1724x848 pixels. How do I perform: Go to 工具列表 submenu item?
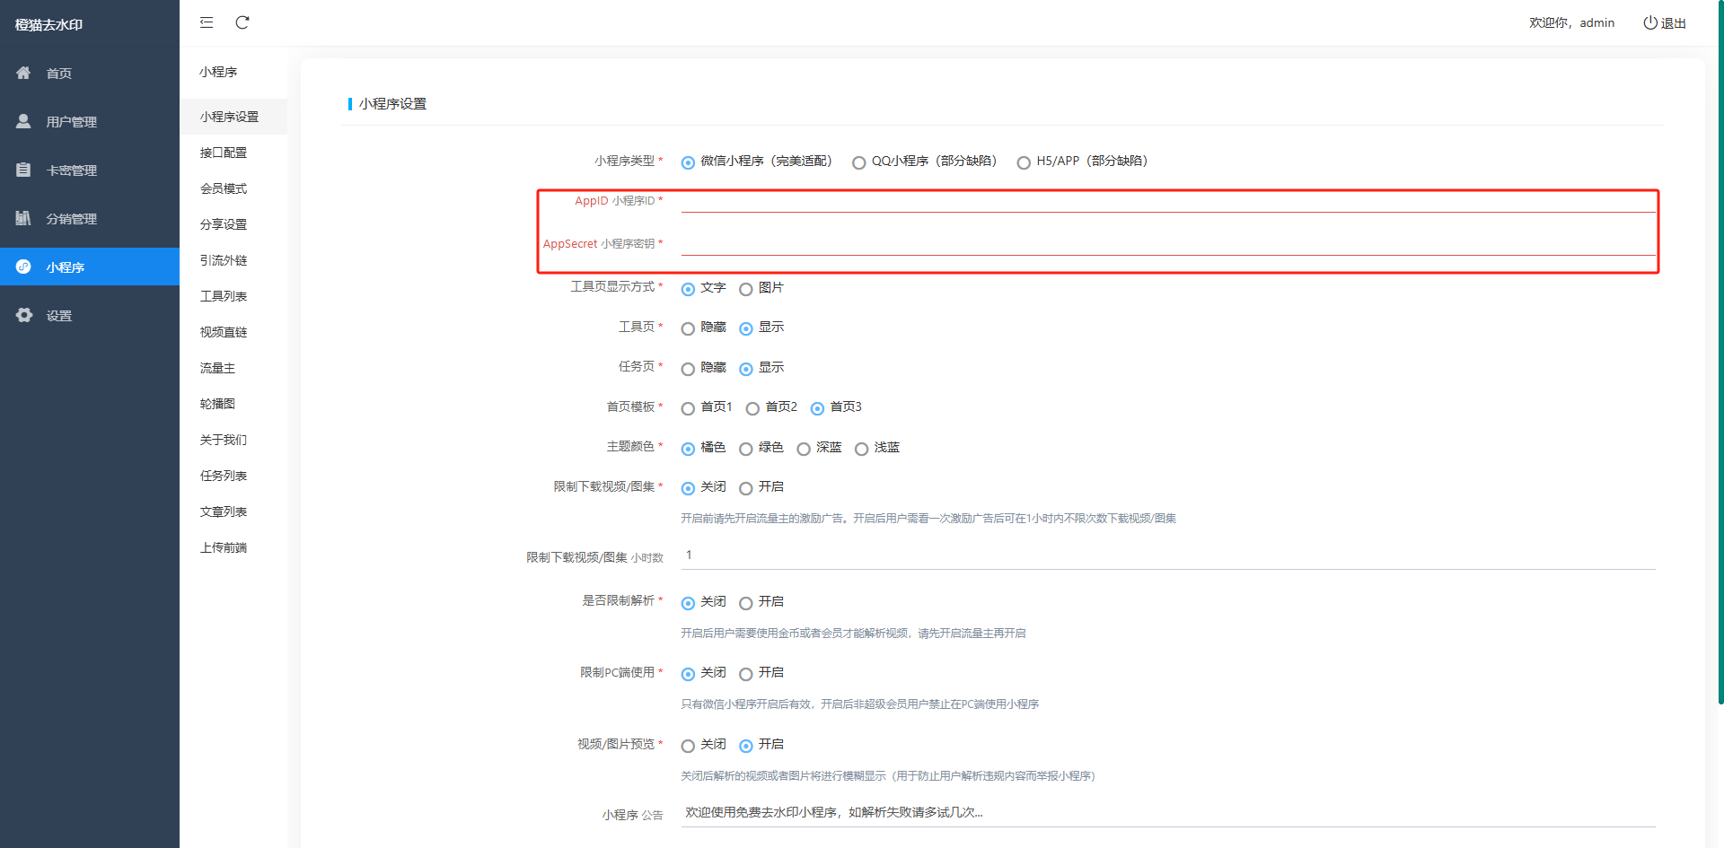pyautogui.click(x=224, y=296)
